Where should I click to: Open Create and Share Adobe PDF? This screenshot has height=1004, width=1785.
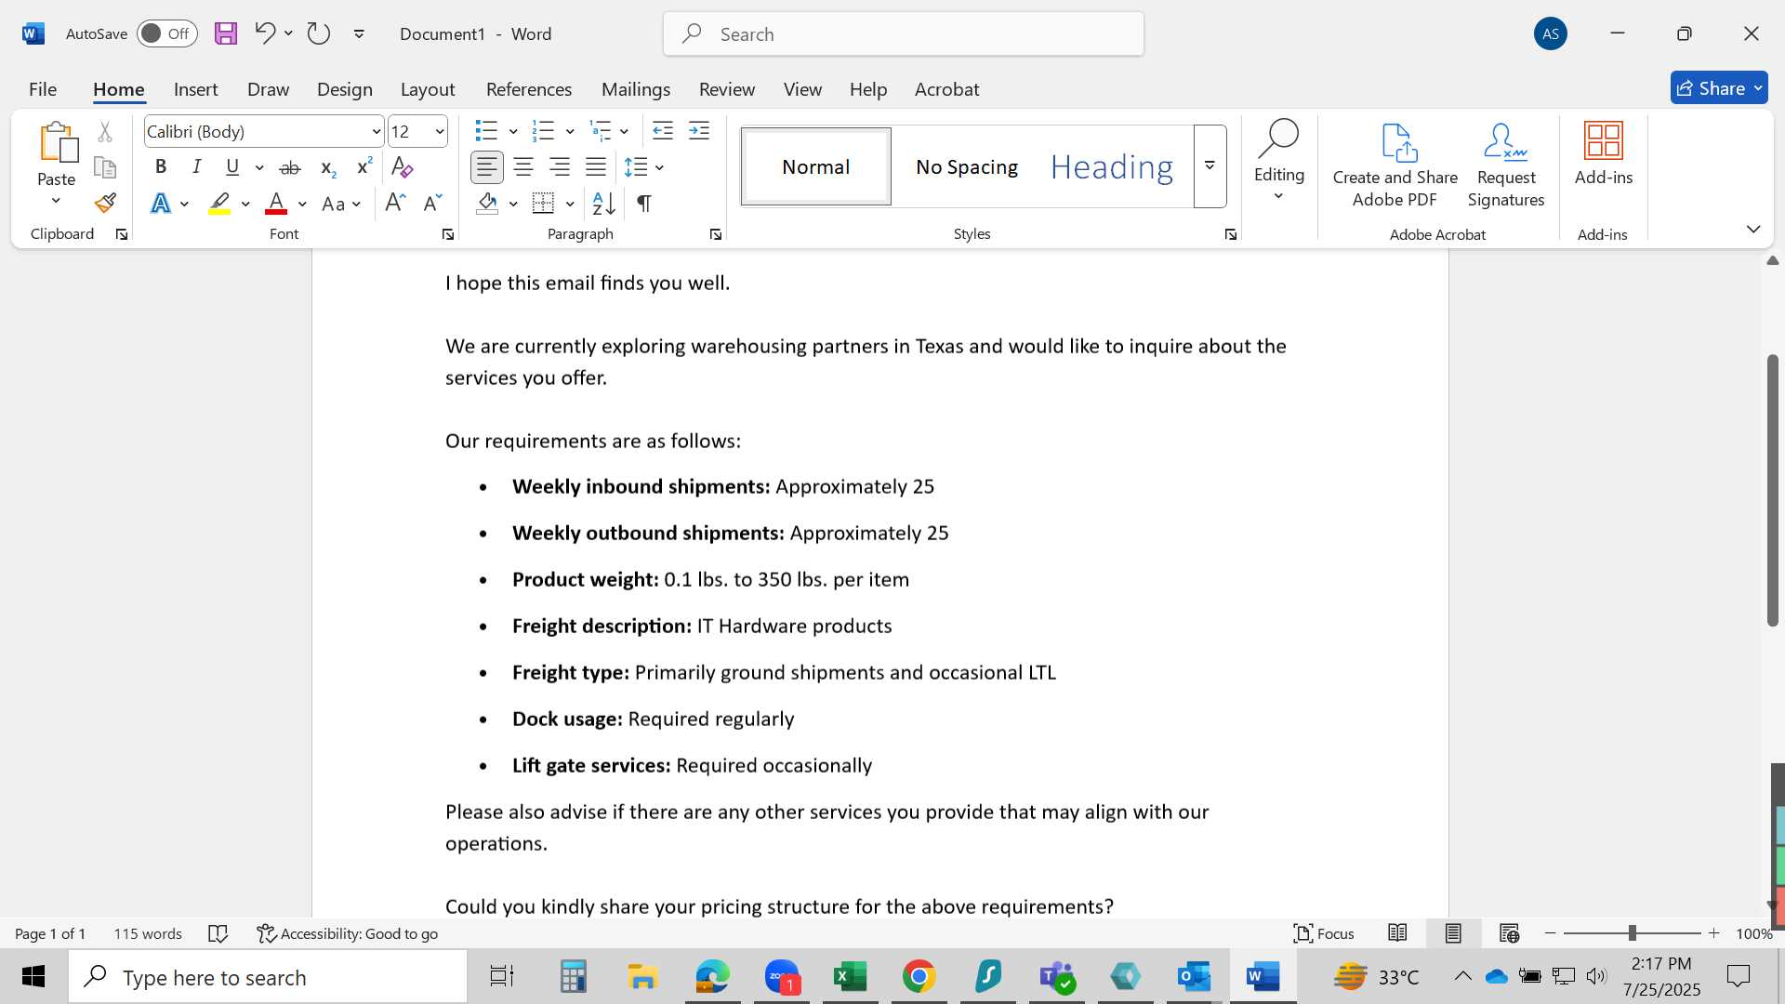[x=1395, y=165]
